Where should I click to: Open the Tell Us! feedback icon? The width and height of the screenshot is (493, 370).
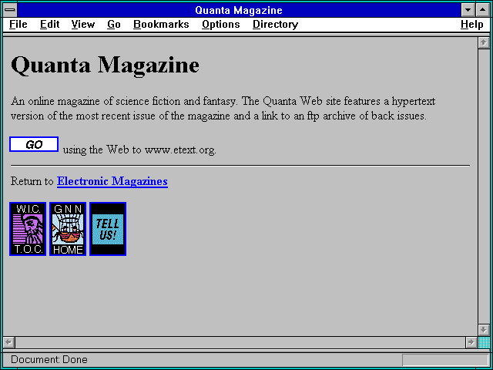point(108,229)
